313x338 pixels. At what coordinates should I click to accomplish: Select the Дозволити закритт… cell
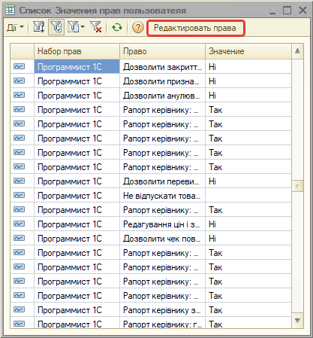pyautogui.click(x=162, y=67)
